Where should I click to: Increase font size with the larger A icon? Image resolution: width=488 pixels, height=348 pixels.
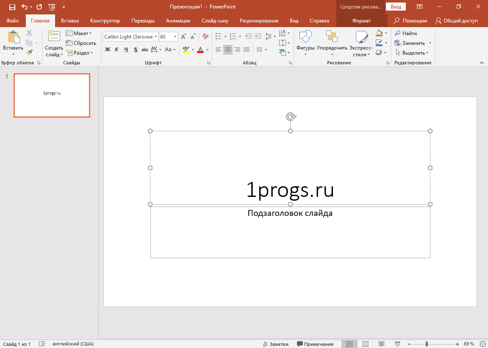[x=183, y=37]
